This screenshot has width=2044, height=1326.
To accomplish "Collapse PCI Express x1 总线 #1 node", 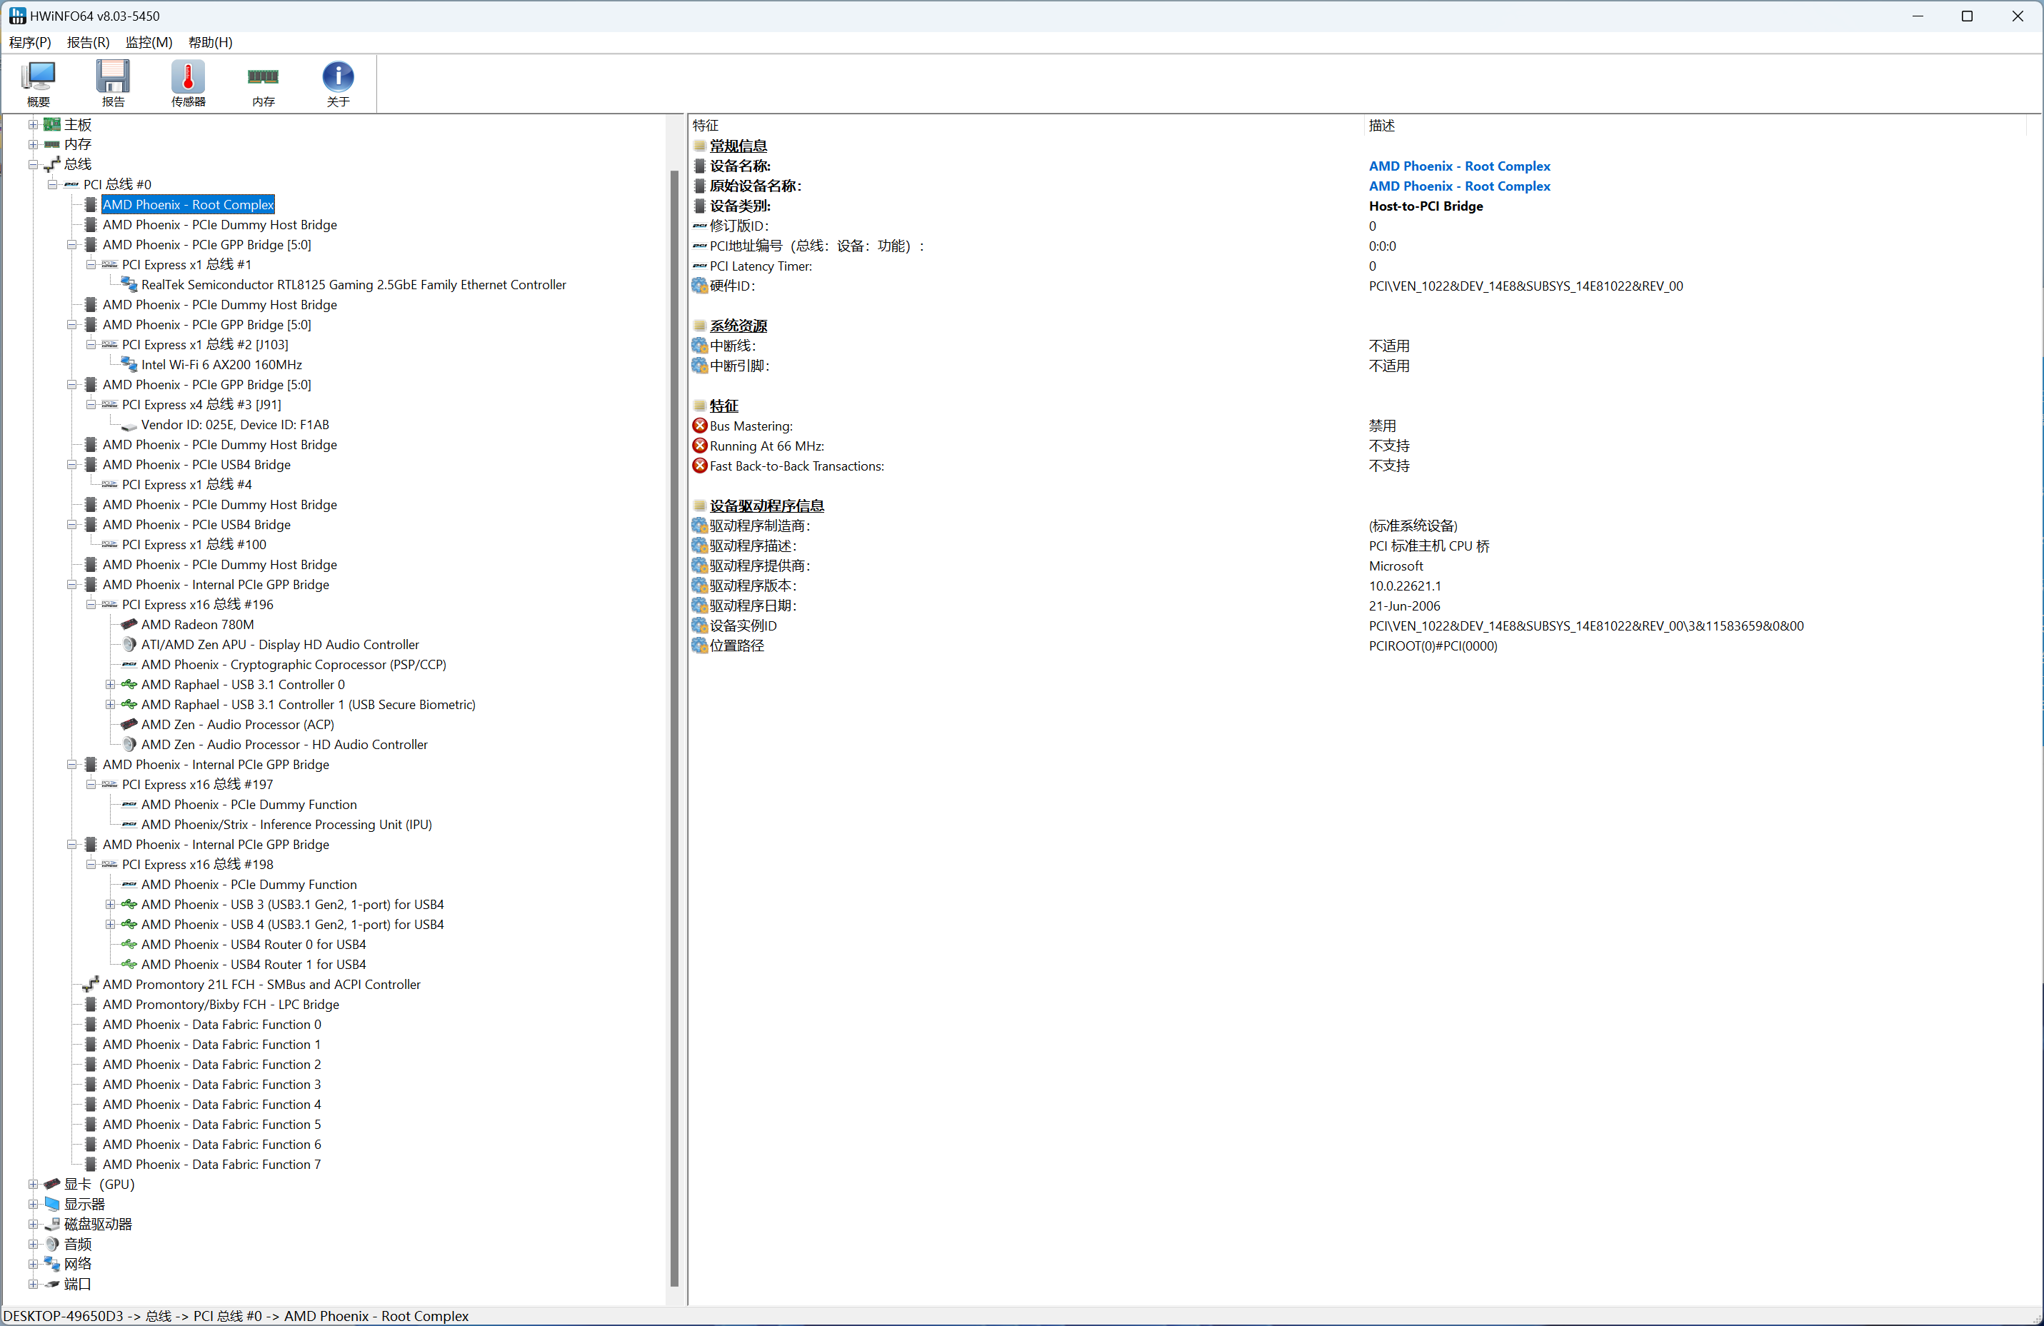I will pos(91,264).
